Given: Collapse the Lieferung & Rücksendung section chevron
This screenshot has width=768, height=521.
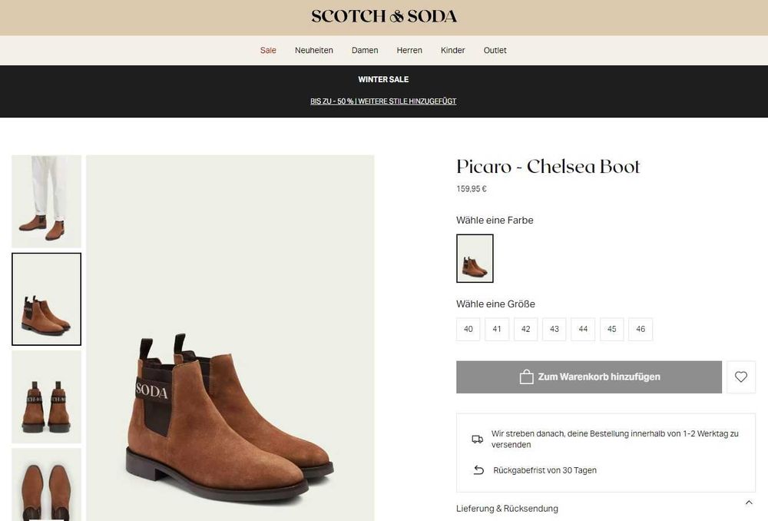Looking at the screenshot, I should click(749, 503).
